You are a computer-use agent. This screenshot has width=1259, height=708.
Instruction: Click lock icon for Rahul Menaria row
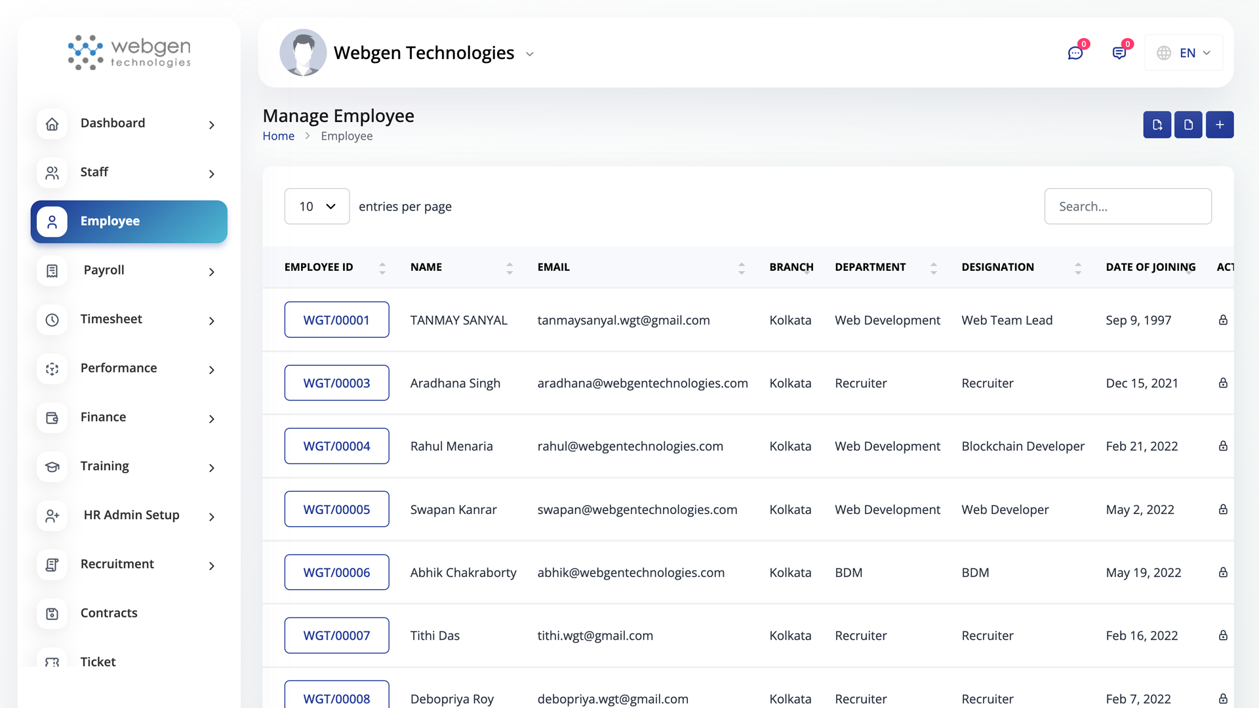coord(1223,446)
